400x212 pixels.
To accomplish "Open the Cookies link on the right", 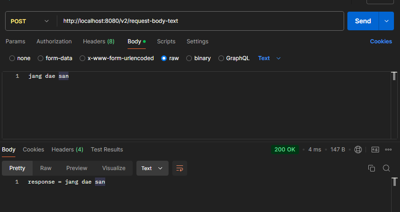I will [x=381, y=41].
